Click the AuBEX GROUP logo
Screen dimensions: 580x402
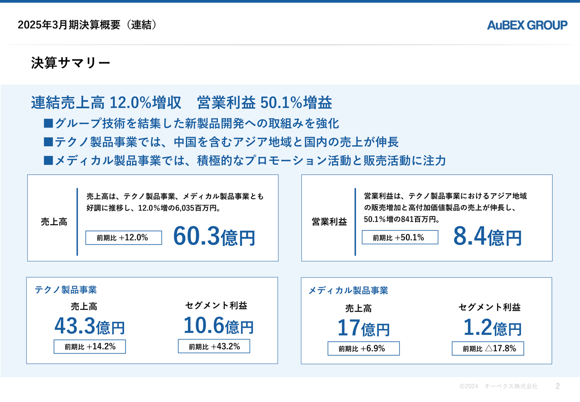527,25
